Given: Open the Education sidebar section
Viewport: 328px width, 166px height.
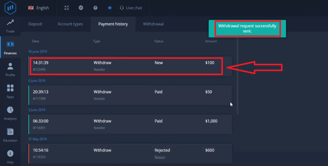Looking at the screenshot, I should pos(10,135).
